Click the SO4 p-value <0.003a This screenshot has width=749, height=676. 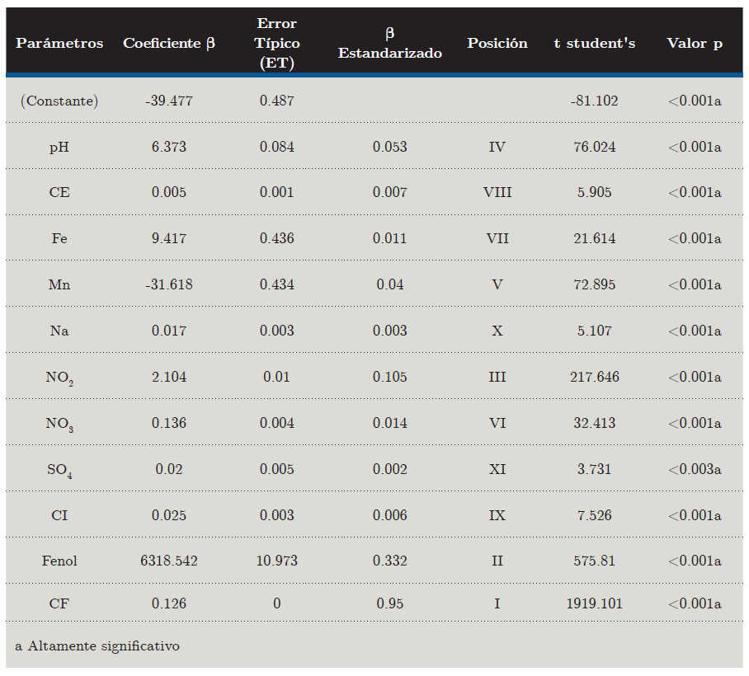pyautogui.click(x=695, y=469)
